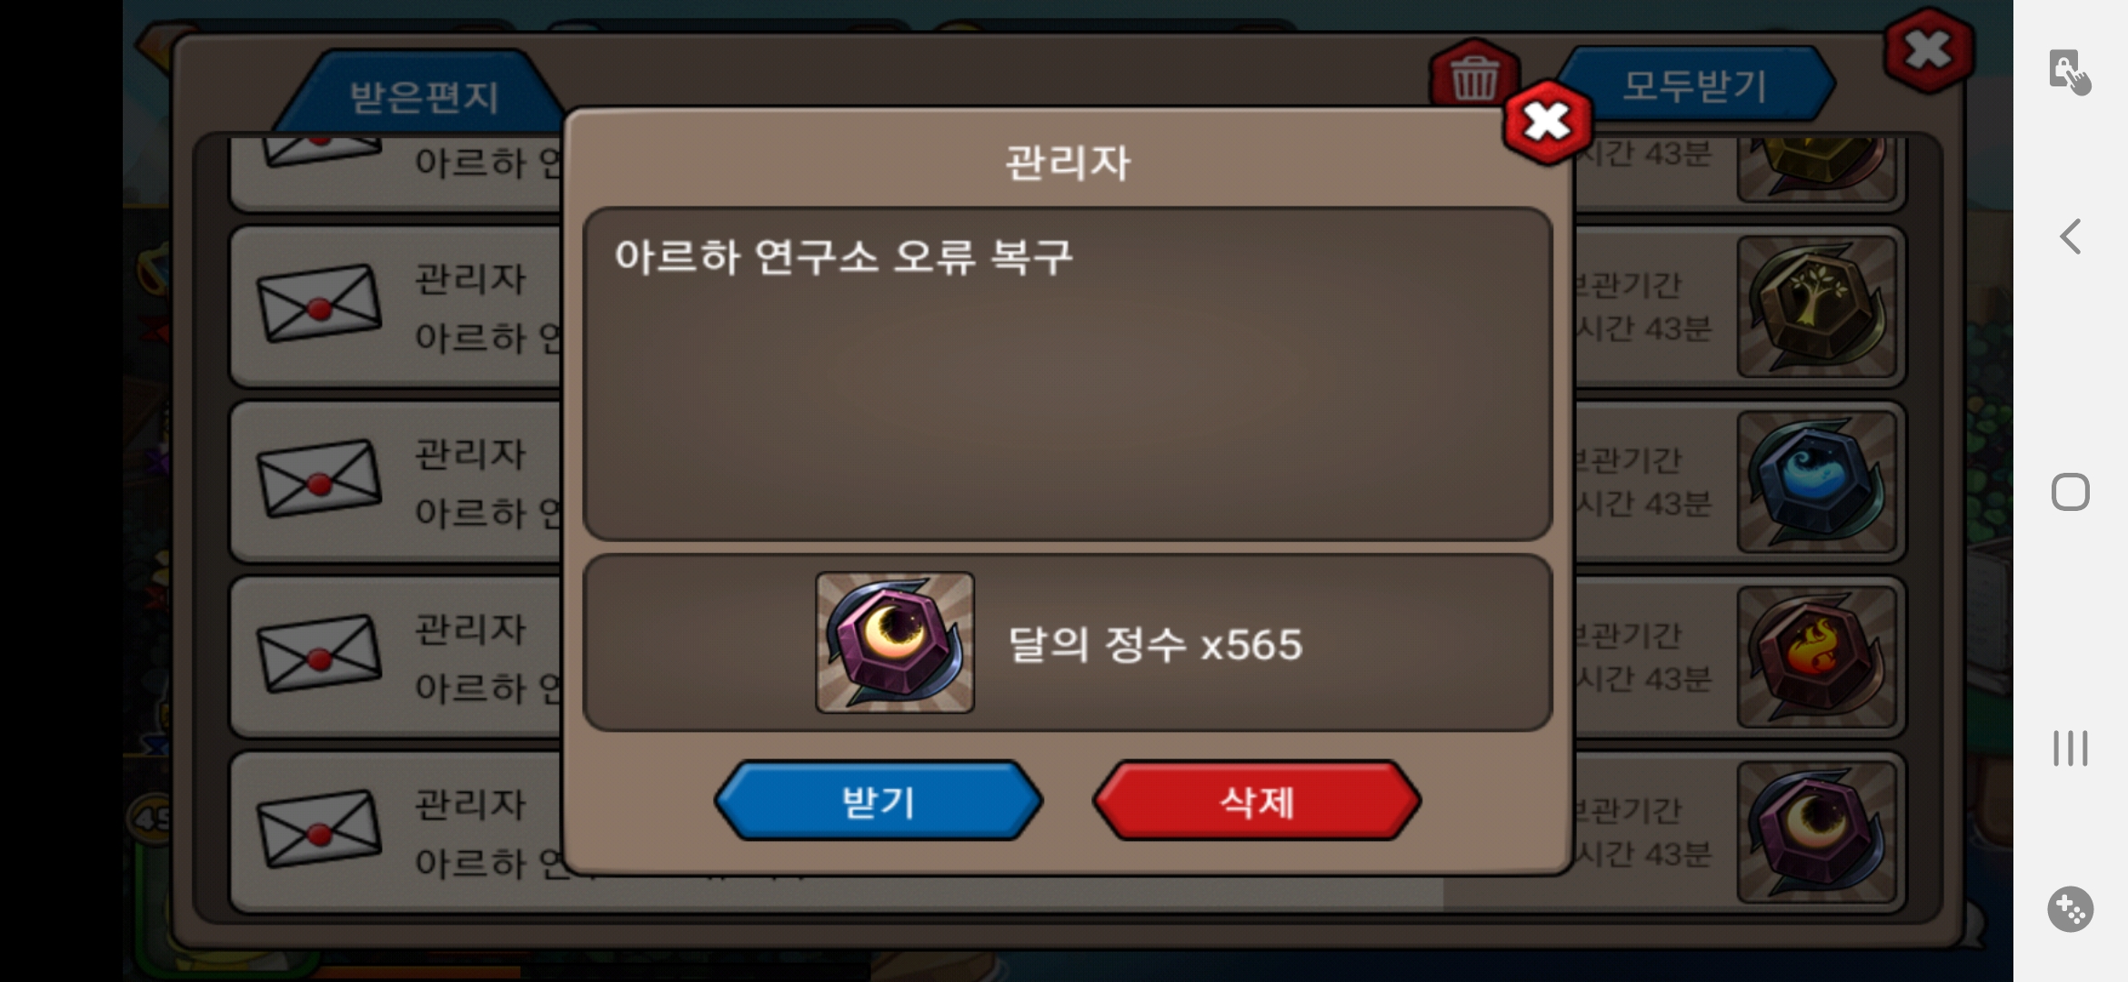Tap the Android home button
The image size is (2128, 982).
coord(2071,492)
